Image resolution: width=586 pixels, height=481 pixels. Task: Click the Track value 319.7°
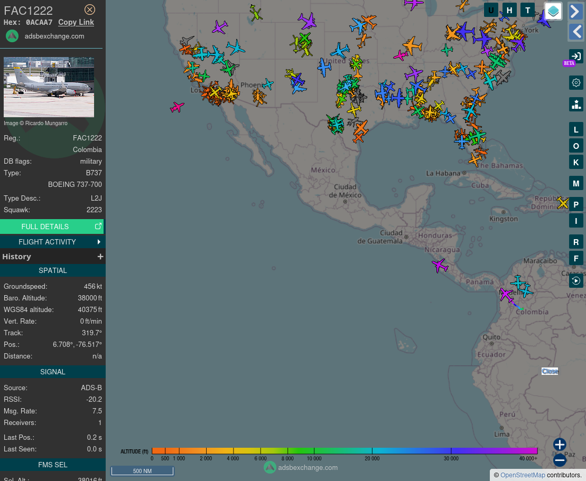[x=92, y=333]
